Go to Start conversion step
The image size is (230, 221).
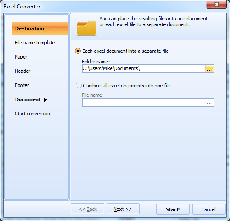32,114
